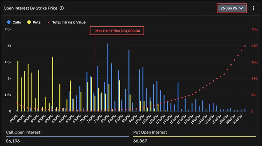Image resolution: width=262 pixels, height=146 pixels.
Task: Click the 30G right axis label
Action: click(x=254, y=29)
